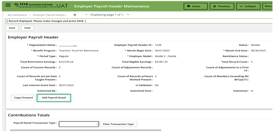The height and width of the screenshot is (133, 276).
Task: Collapse the page sections via Collapse button
Action: point(248,6)
